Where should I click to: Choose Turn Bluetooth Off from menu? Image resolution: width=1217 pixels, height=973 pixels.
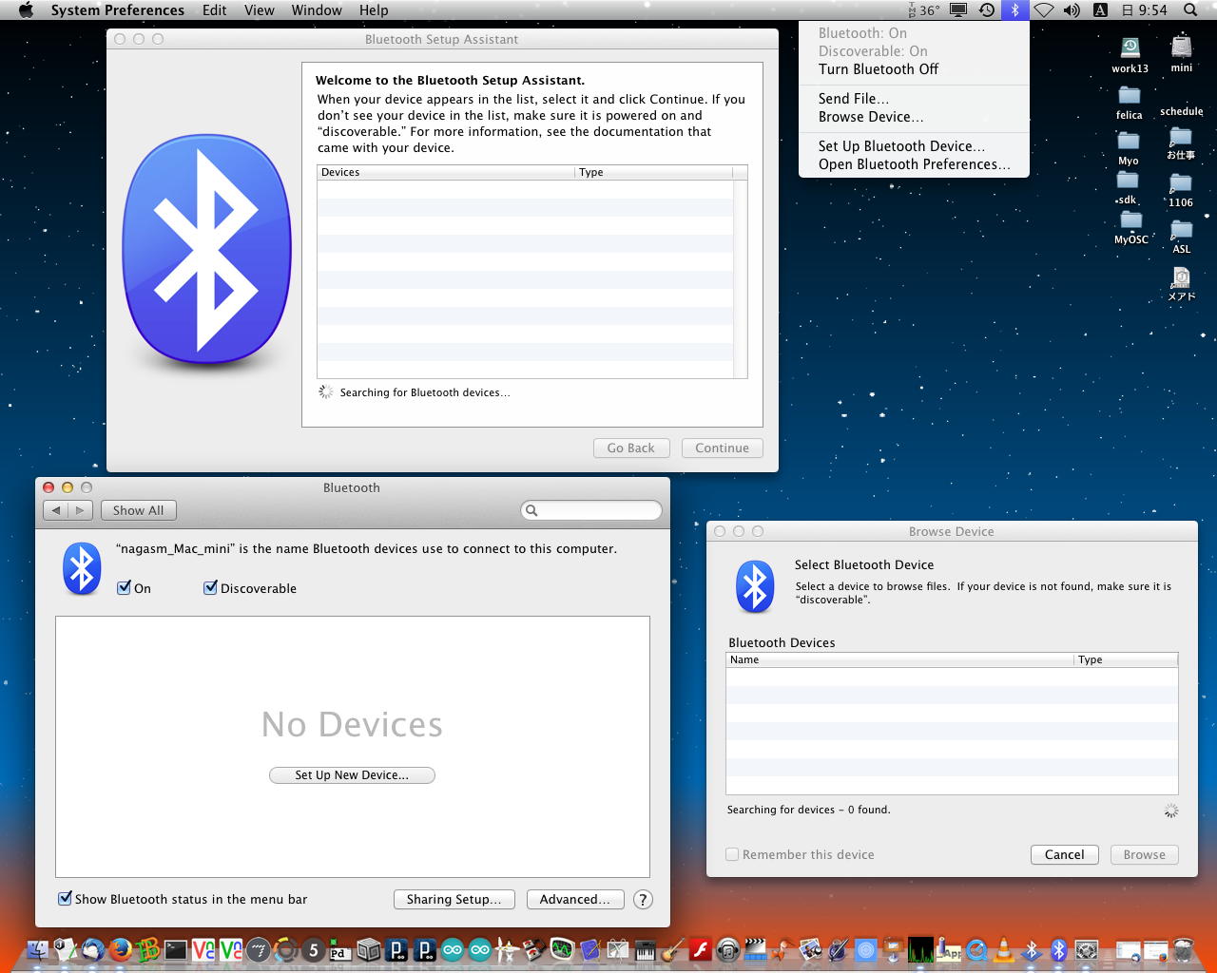(x=914, y=69)
